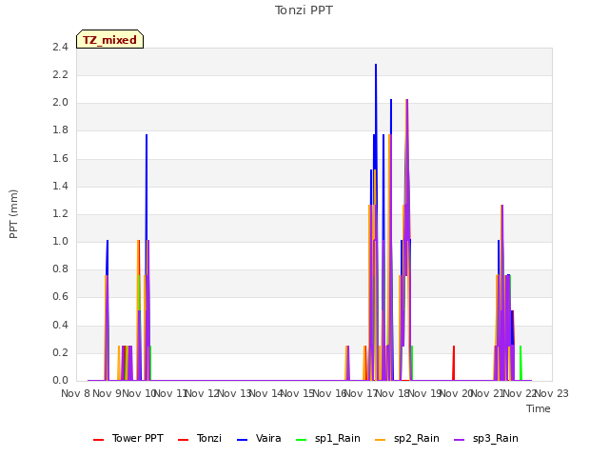Image resolution: width=609 pixels, height=457 pixels.
Task: Click the orange sp2_Rain legend color marker
Action: [x=381, y=440]
